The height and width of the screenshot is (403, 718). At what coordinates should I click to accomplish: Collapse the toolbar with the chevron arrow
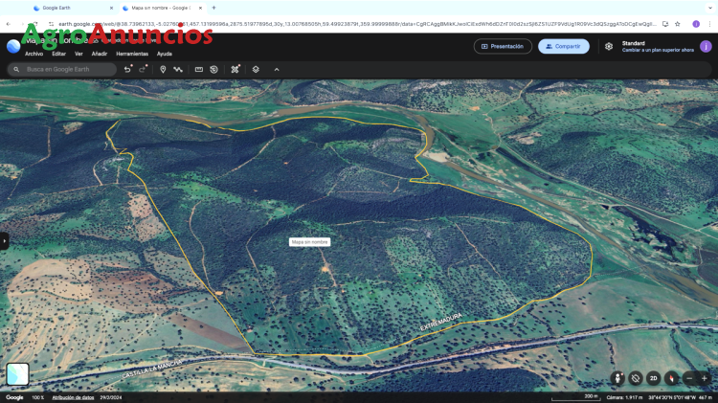(x=277, y=69)
